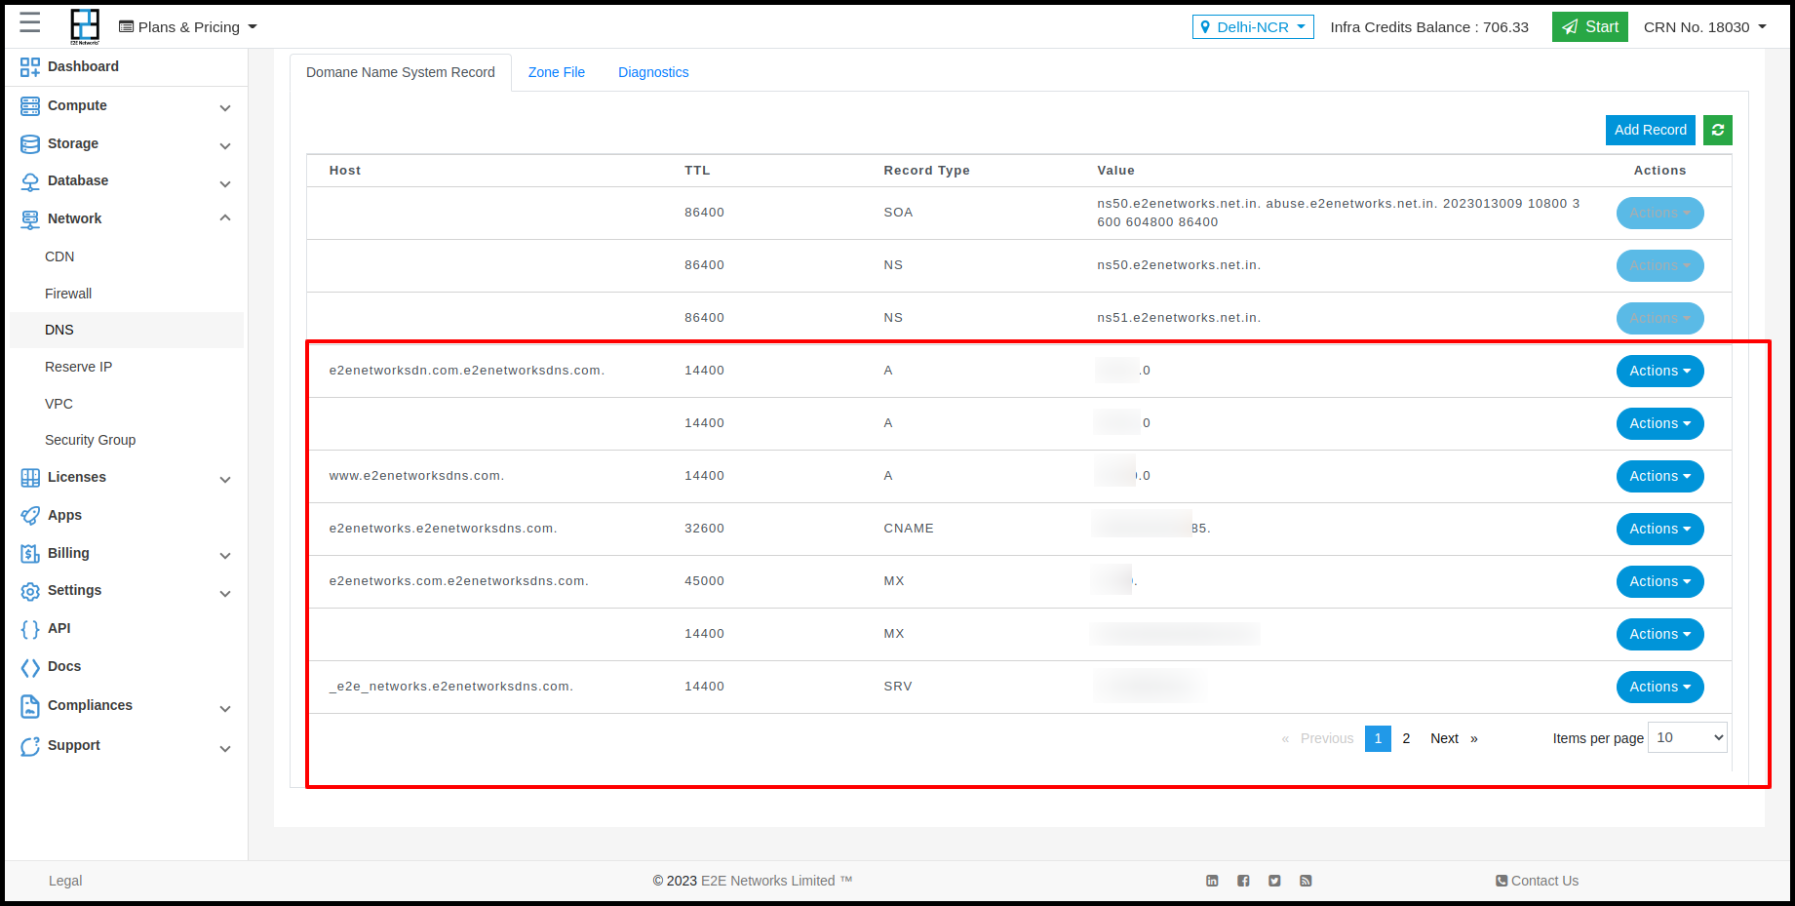This screenshot has height=906, width=1795.
Task: Click the Docs angle brackets icon
Action: pyautogui.click(x=30, y=667)
